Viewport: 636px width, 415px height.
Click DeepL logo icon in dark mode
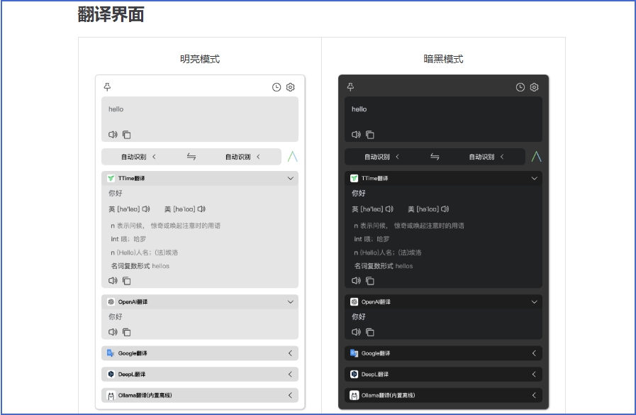point(354,374)
